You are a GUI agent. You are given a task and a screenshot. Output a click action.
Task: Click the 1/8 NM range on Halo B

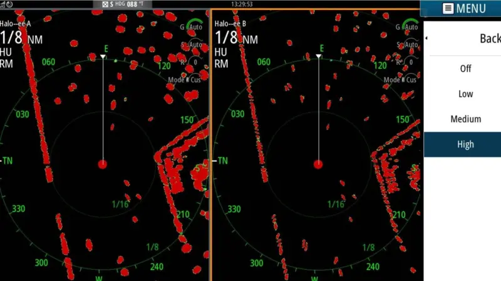pos(236,38)
